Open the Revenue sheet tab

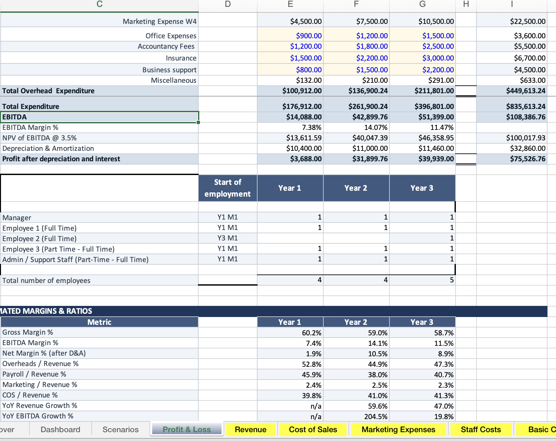coord(251,429)
